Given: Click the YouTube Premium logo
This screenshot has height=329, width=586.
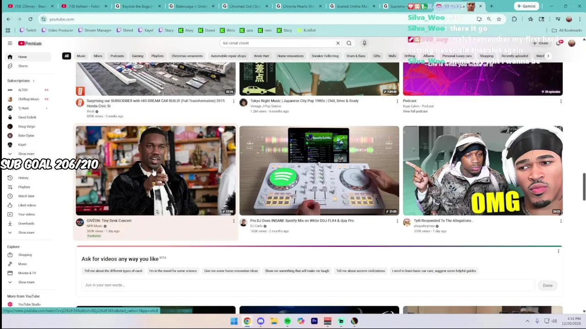Looking at the screenshot, I should pyautogui.click(x=30, y=43).
